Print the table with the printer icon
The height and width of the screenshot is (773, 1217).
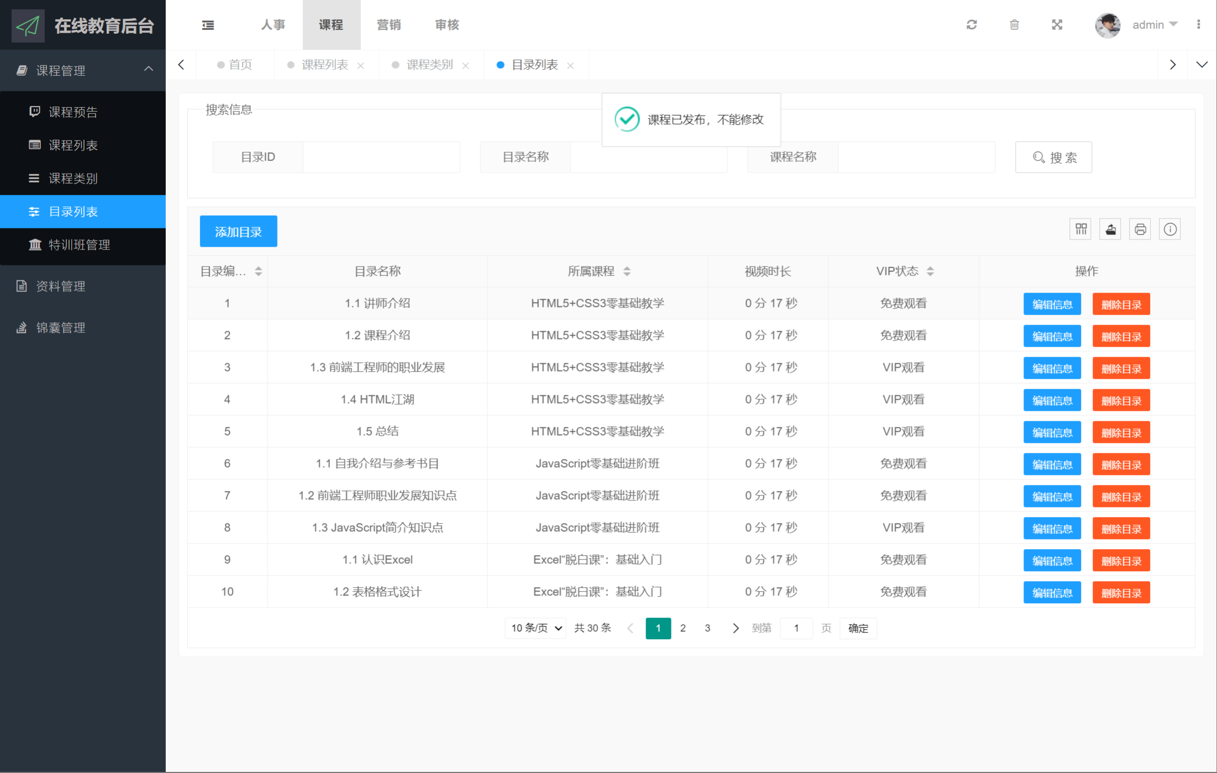pyautogui.click(x=1140, y=229)
